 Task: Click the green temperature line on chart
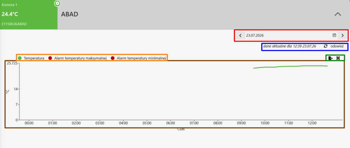[x=290, y=67]
